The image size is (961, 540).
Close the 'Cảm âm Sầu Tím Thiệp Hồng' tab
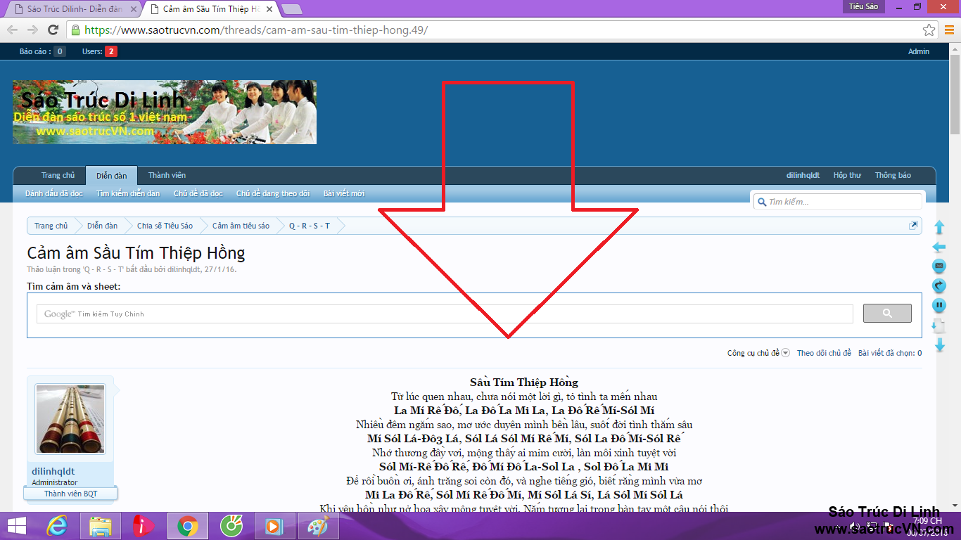point(269,9)
